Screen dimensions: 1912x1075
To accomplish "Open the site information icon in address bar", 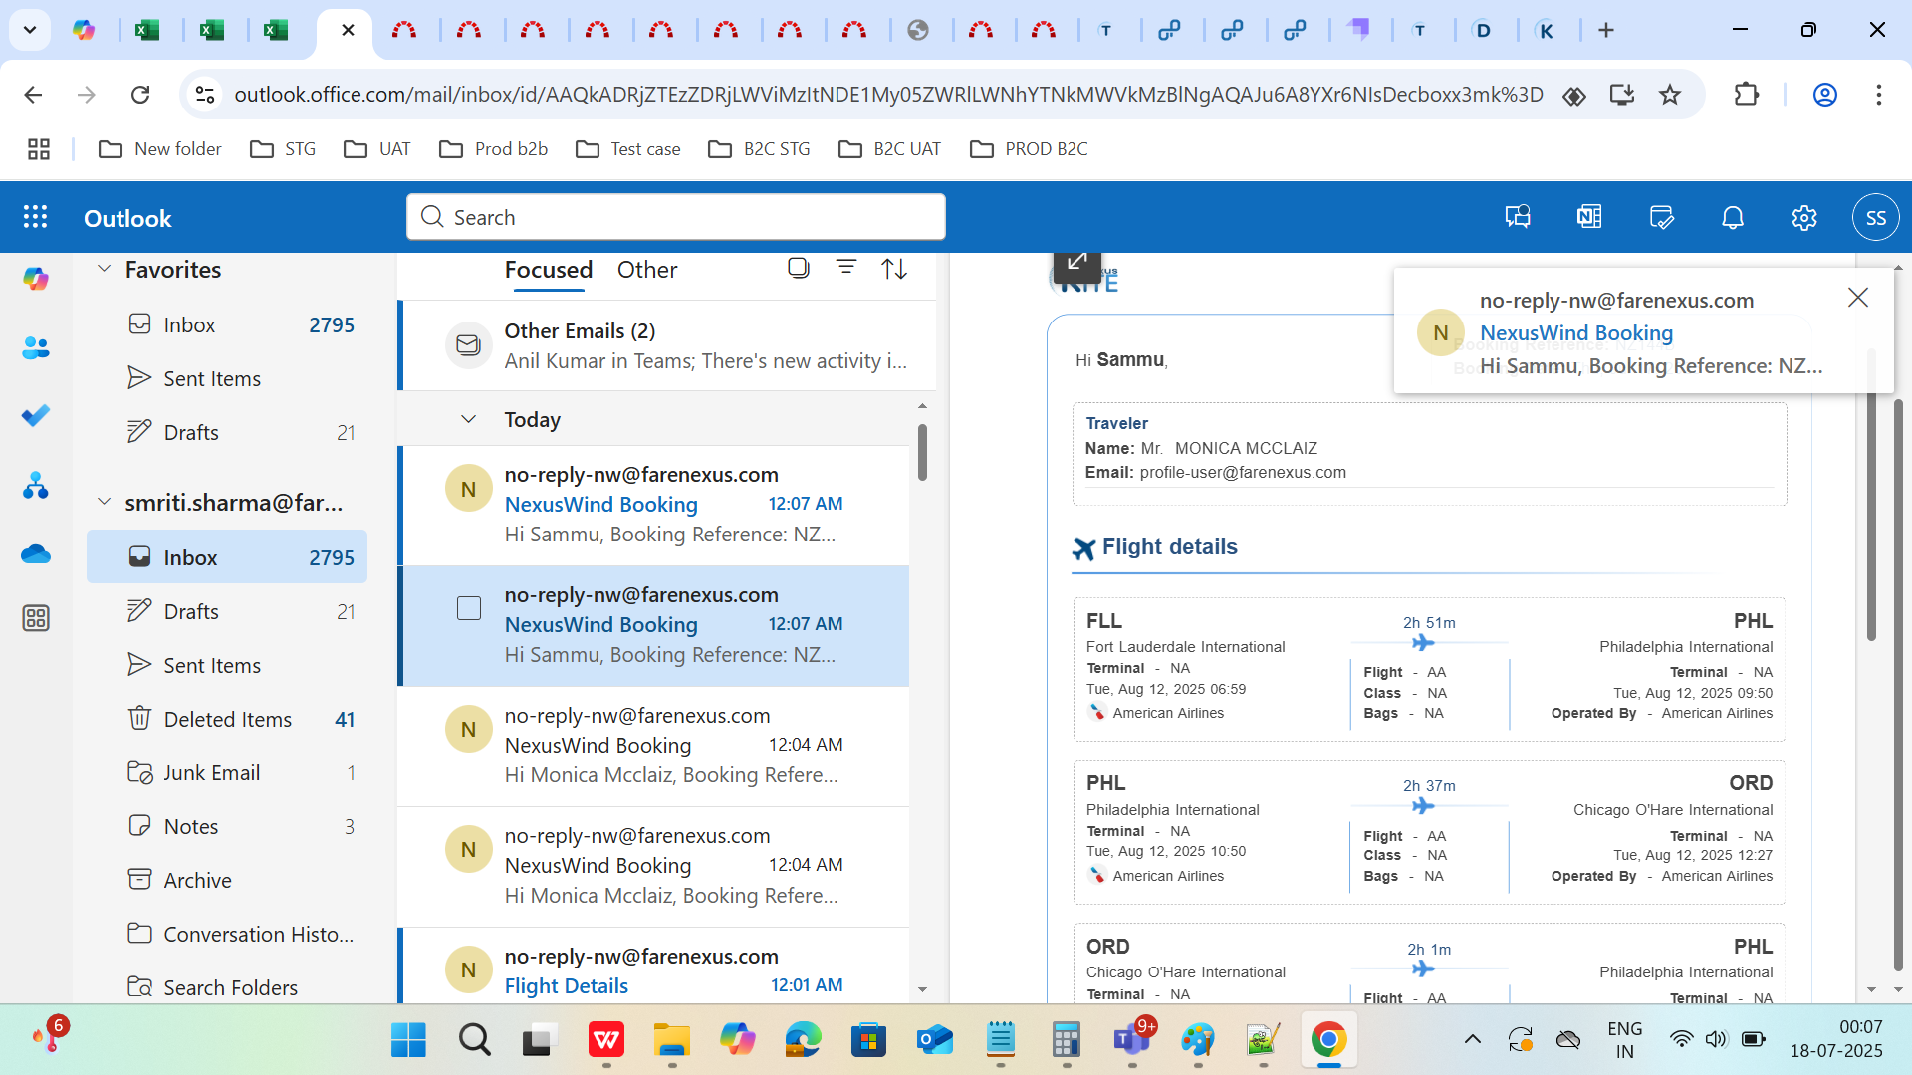I will pyautogui.click(x=205, y=95).
